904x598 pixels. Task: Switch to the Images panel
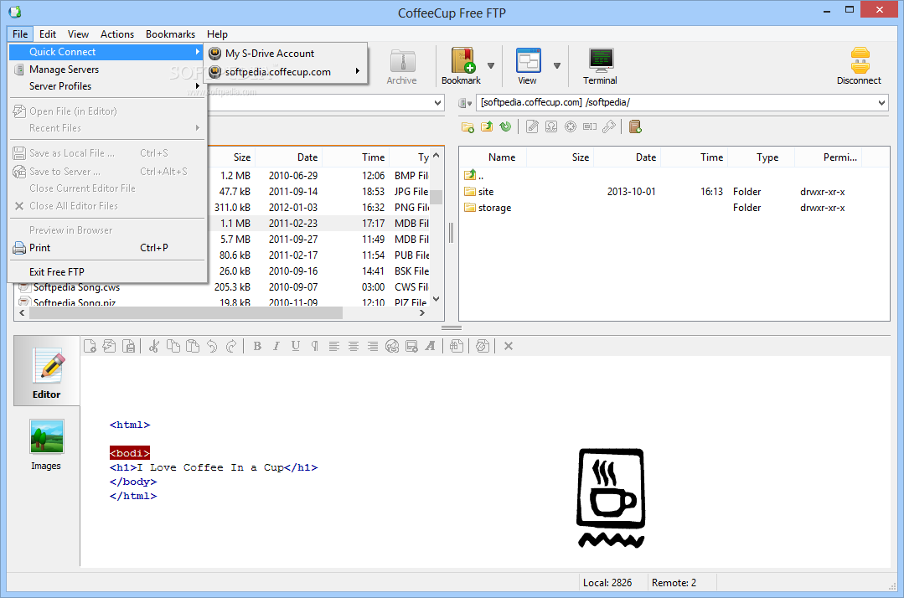click(x=46, y=445)
